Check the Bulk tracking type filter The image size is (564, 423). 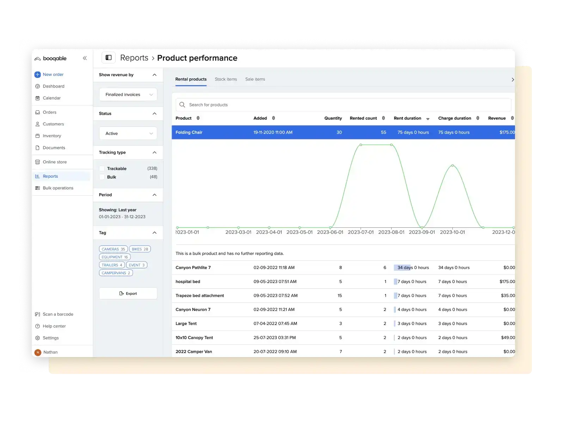[x=102, y=177]
